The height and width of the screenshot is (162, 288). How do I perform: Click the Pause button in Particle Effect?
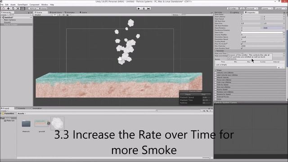click(188, 94)
